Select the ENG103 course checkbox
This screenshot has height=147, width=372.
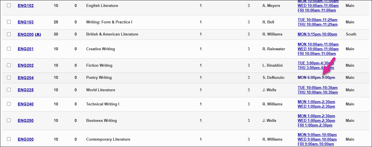pos(9,22)
